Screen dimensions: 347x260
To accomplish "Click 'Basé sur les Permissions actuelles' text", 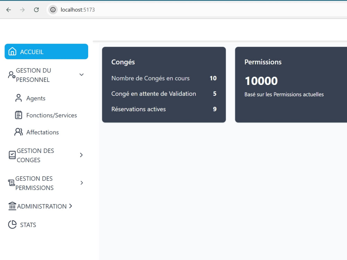I will coord(284,94).
